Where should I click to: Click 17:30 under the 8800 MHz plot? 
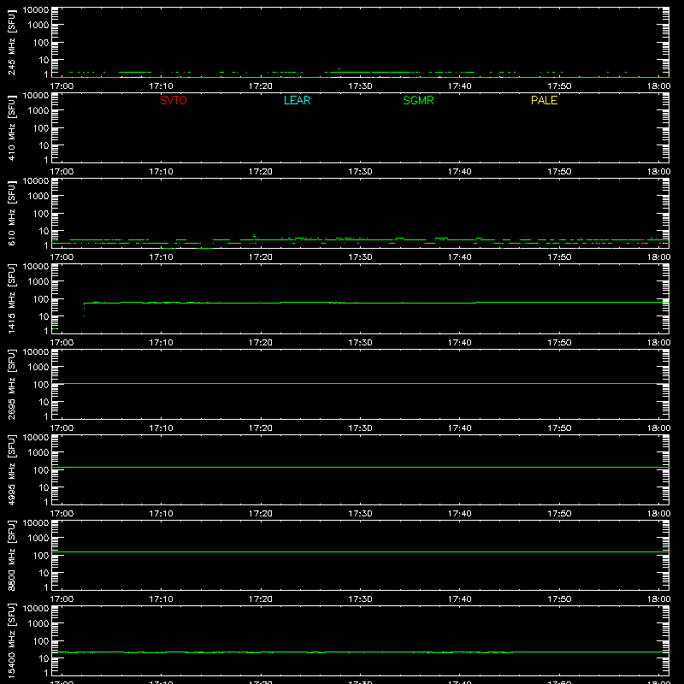tap(360, 599)
